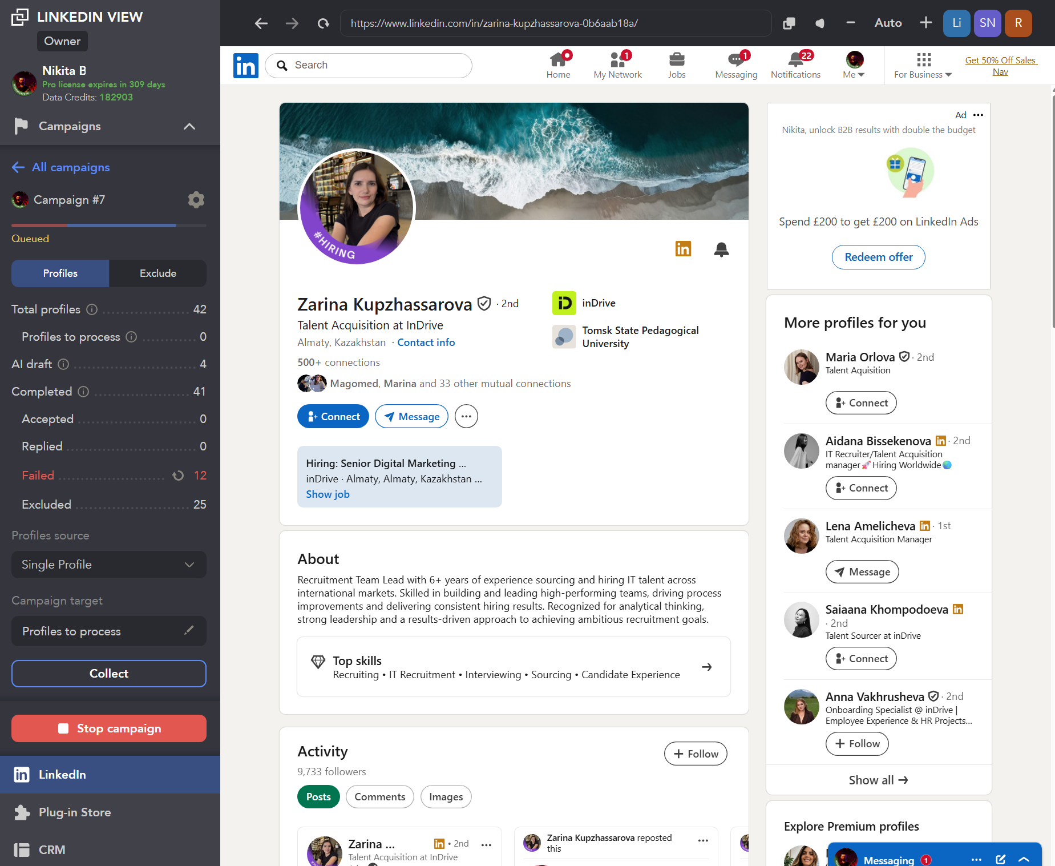This screenshot has height=866, width=1055.
Task: Select the Images activity tab
Action: pyautogui.click(x=446, y=797)
